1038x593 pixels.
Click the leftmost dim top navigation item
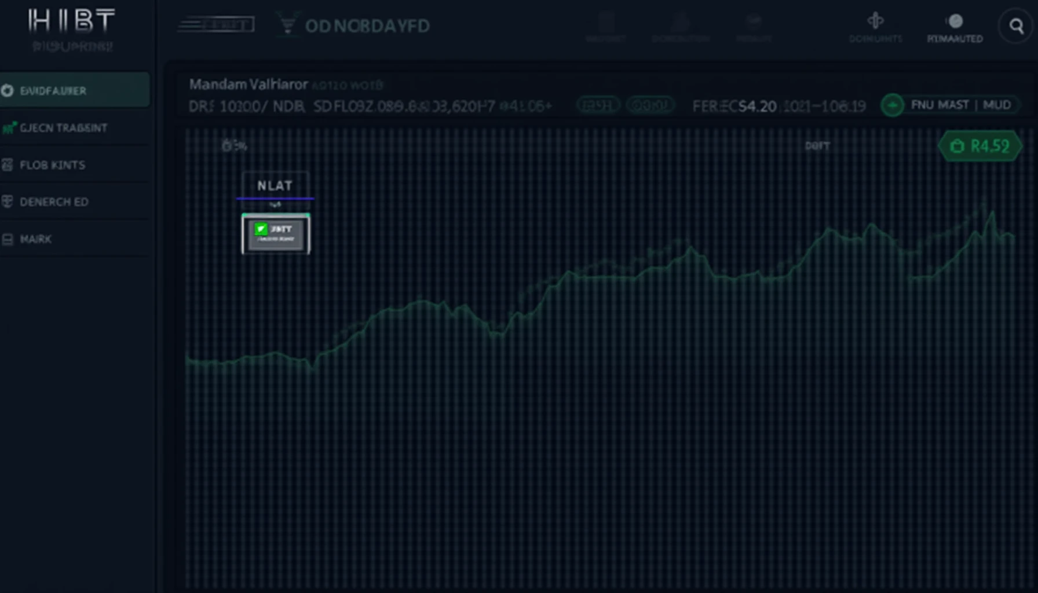[x=606, y=28]
